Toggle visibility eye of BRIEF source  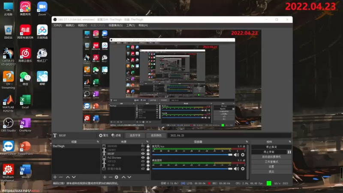point(143,154)
